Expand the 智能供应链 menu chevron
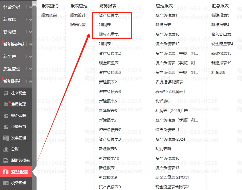 pyautogui.click(x=31, y=44)
